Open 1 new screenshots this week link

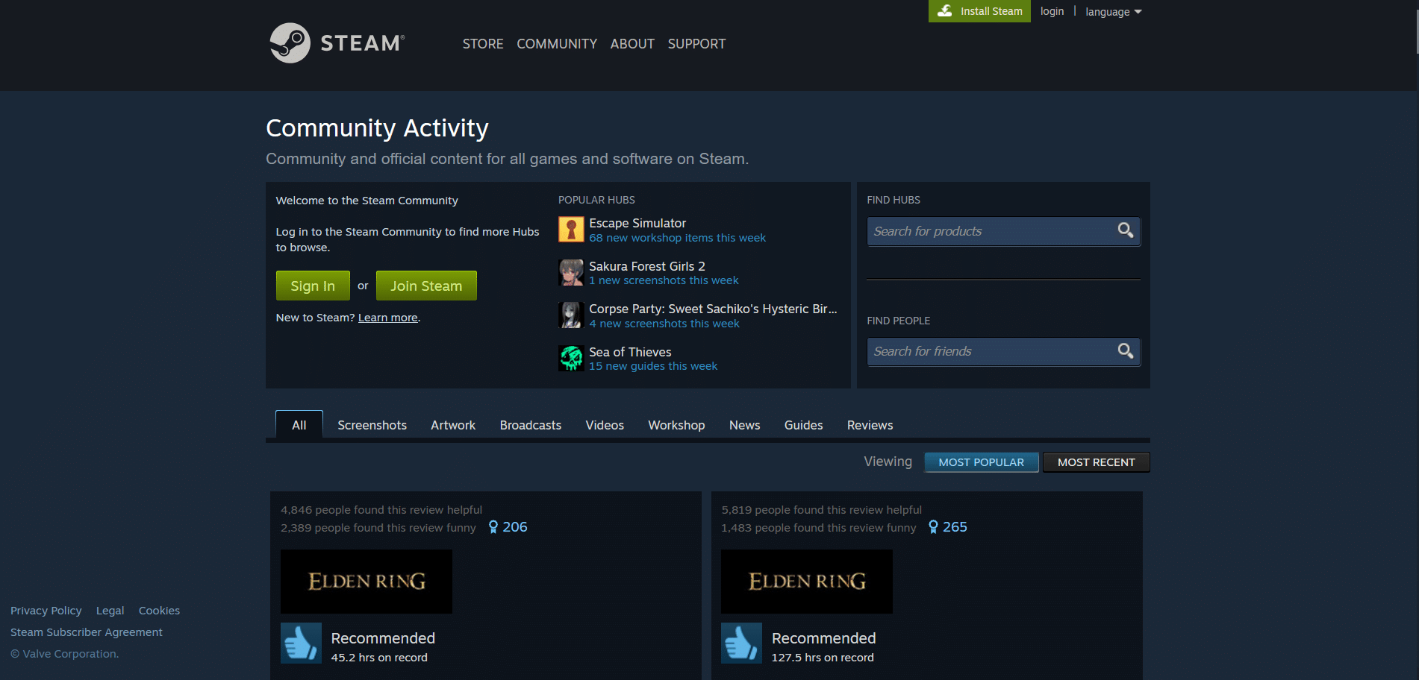coord(664,280)
